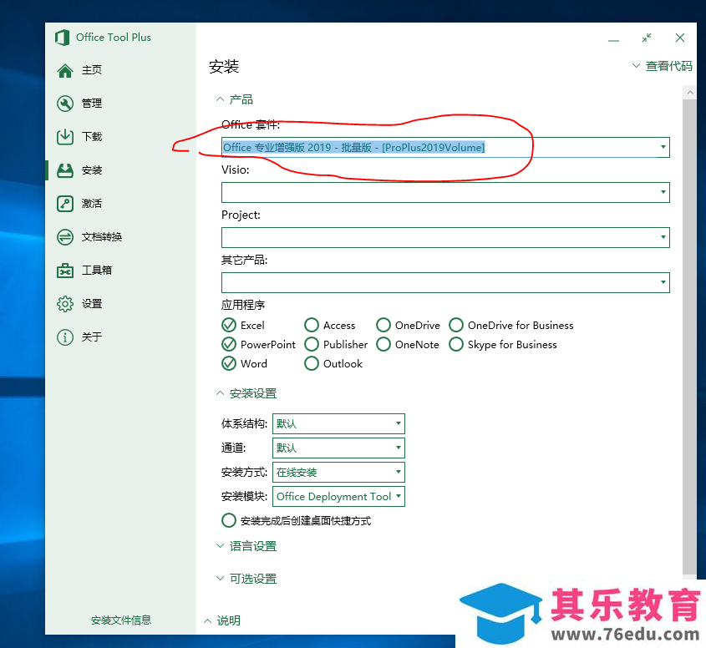Click the install tray icon beside 安装
Viewport: 706px width, 648px height.
point(65,170)
